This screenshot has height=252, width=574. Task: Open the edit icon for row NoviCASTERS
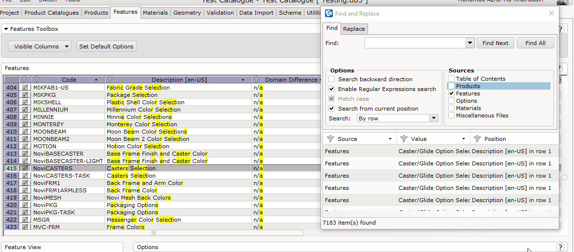click(x=25, y=168)
